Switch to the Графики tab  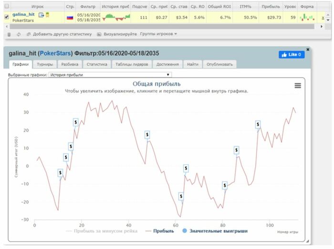[21, 64]
